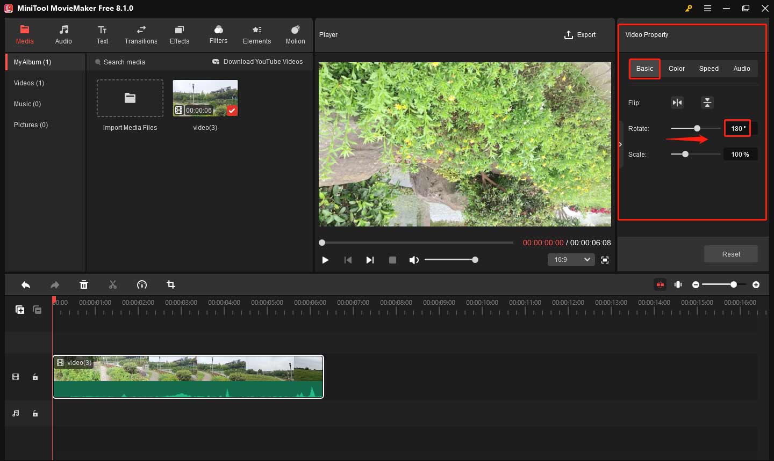Open the Effects tab
Viewport: 774px width, 461px height.
click(x=180, y=35)
